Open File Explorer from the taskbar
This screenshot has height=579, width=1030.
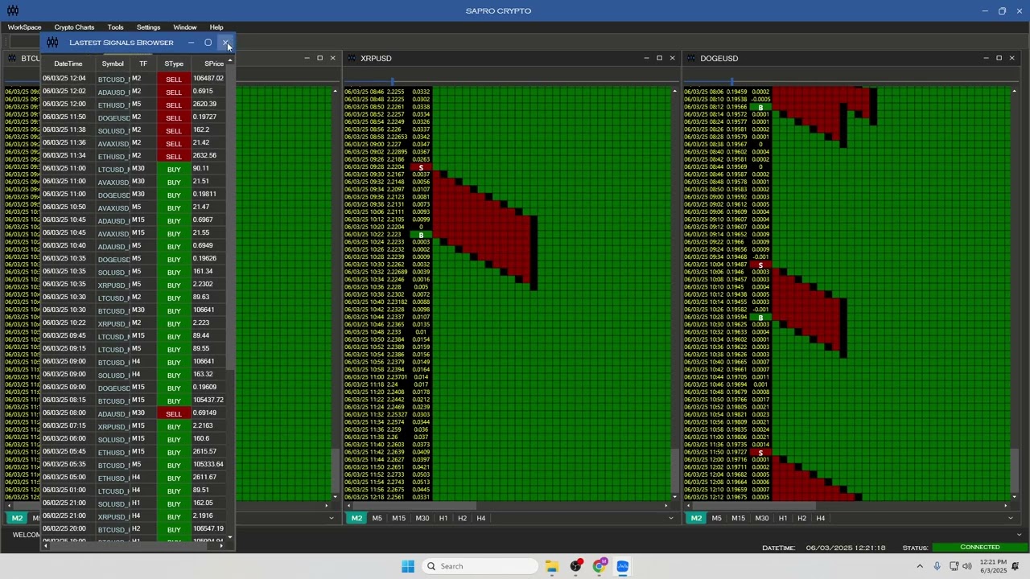click(552, 566)
